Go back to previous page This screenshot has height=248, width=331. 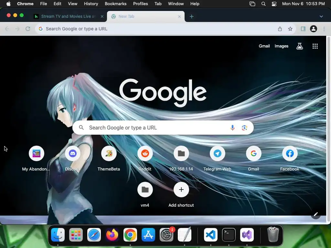click(x=7, y=29)
